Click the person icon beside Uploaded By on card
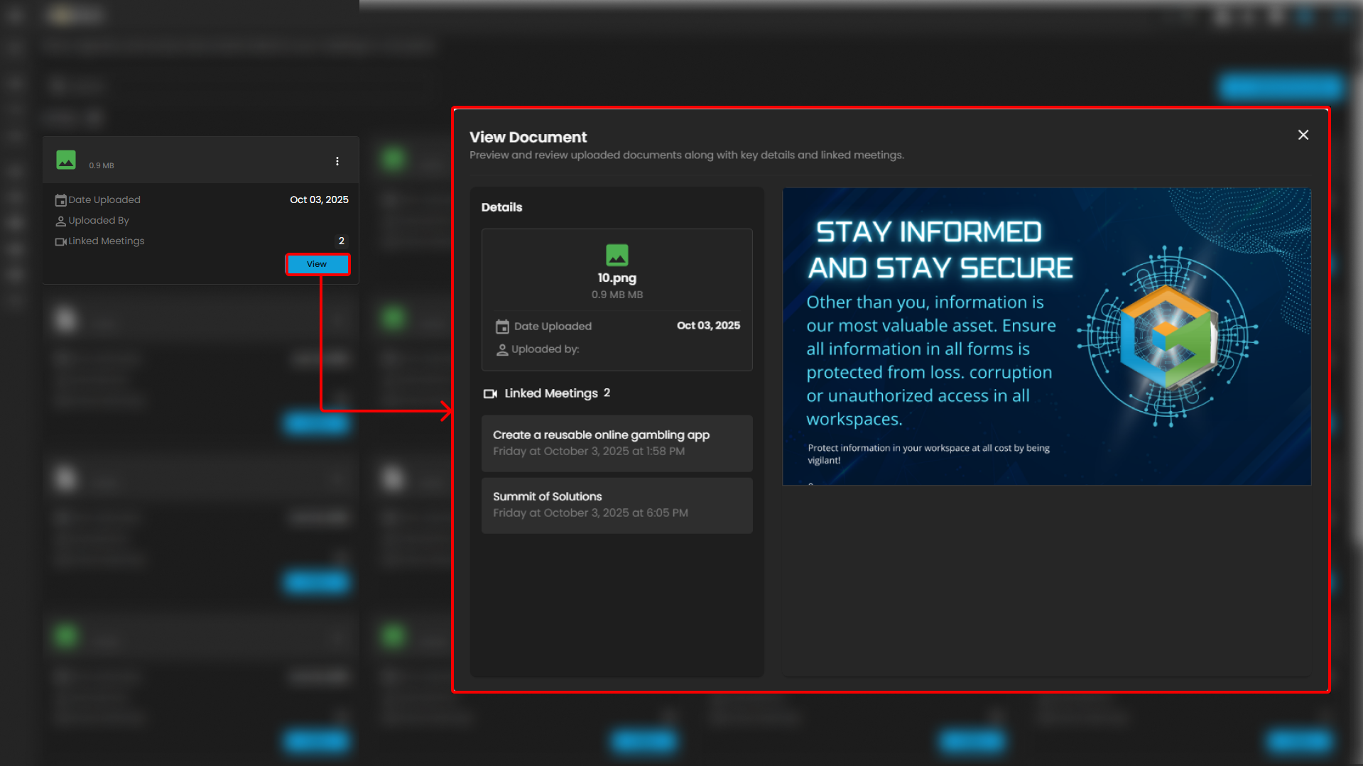 pos(60,221)
